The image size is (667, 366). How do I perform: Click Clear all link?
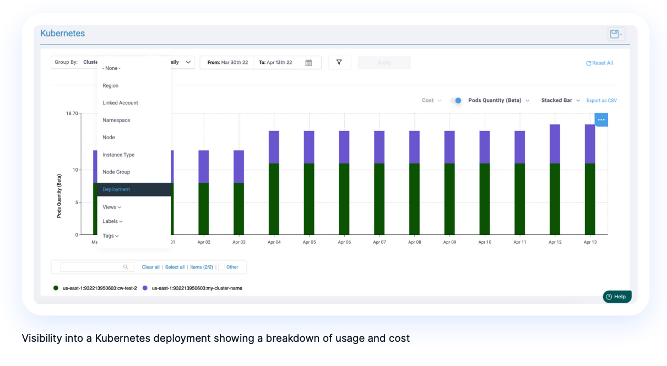(x=151, y=267)
